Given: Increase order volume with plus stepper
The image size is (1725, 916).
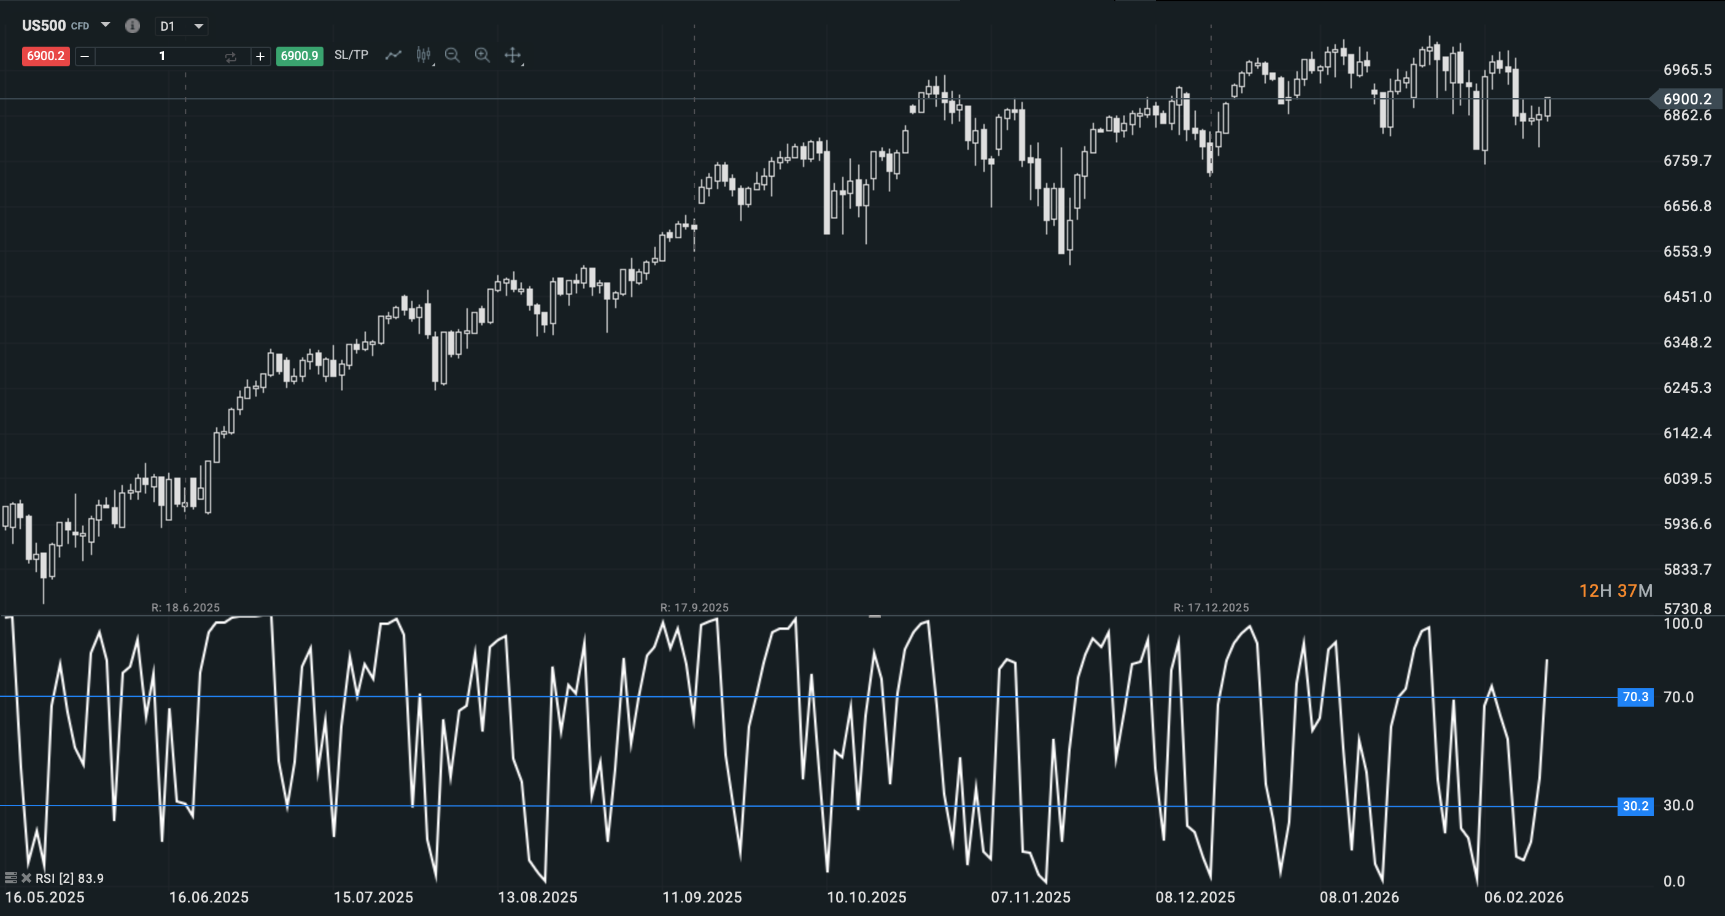Looking at the screenshot, I should pyautogui.click(x=260, y=56).
